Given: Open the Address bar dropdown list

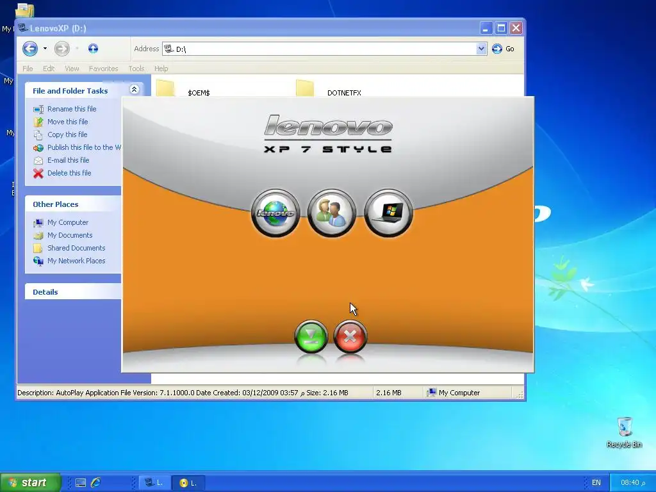Looking at the screenshot, I should (x=481, y=49).
